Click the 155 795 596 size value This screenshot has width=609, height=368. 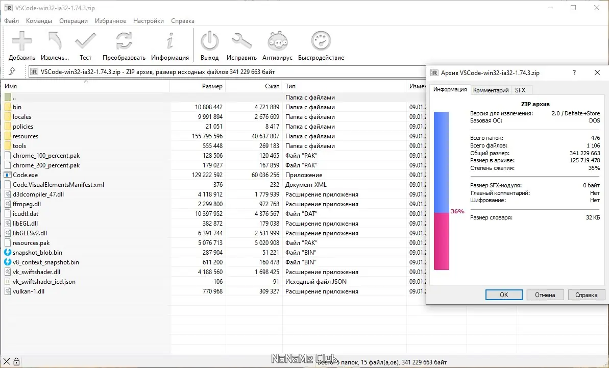coord(207,136)
